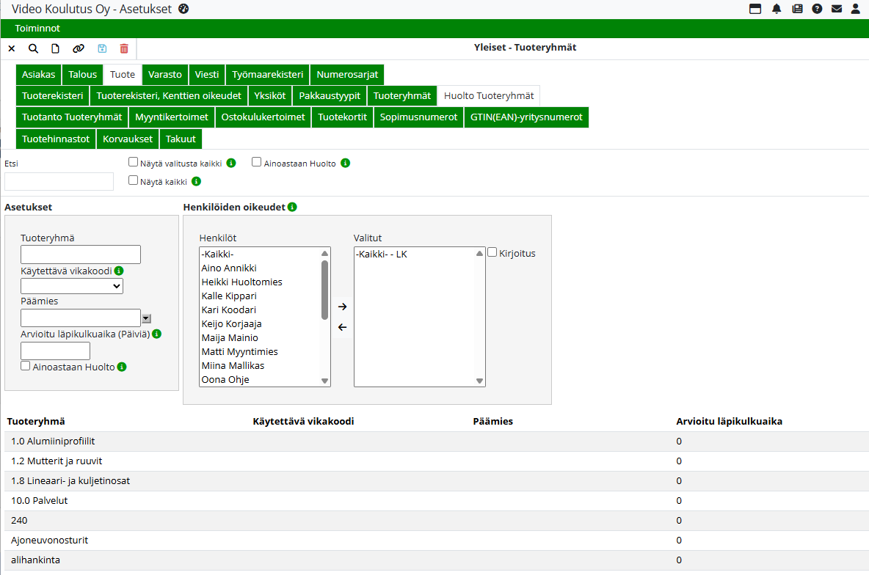Enable Näytä valitusta kaikki checkbox
The image size is (869, 575).
tap(133, 162)
